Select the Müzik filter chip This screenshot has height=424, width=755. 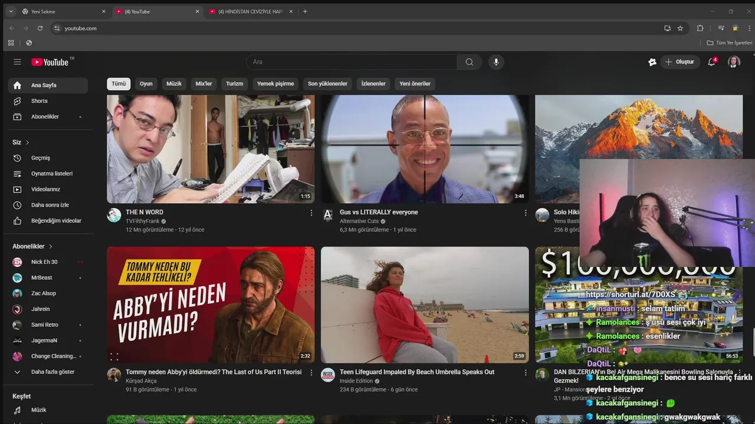click(x=174, y=84)
